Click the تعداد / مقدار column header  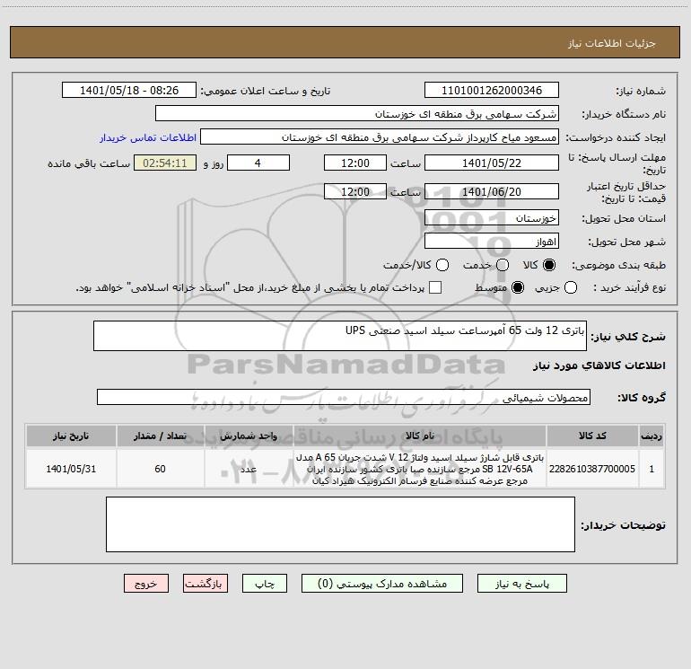point(161,436)
